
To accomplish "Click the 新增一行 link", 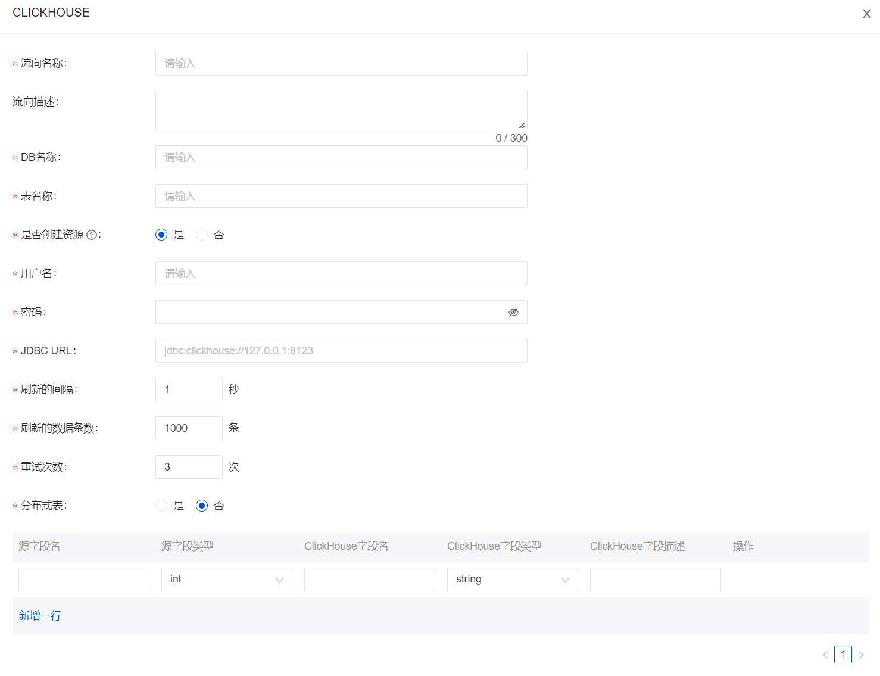I will pyautogui.click(x=39, y=615).
